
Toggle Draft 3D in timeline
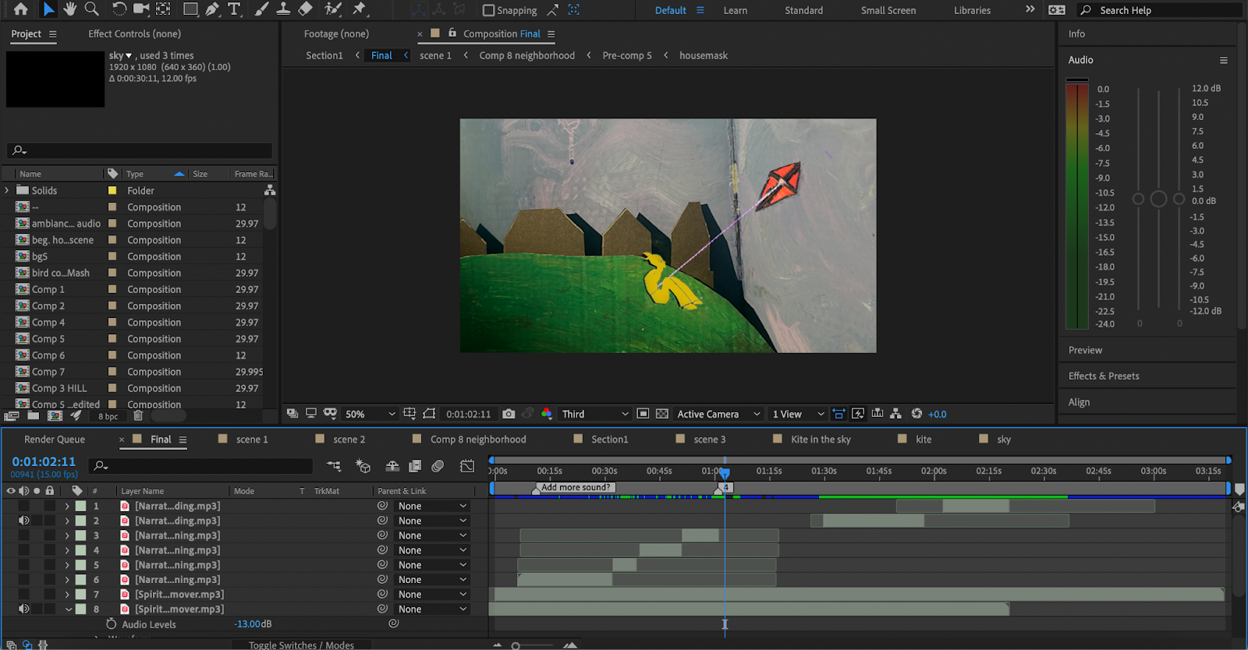coord(363,466)
